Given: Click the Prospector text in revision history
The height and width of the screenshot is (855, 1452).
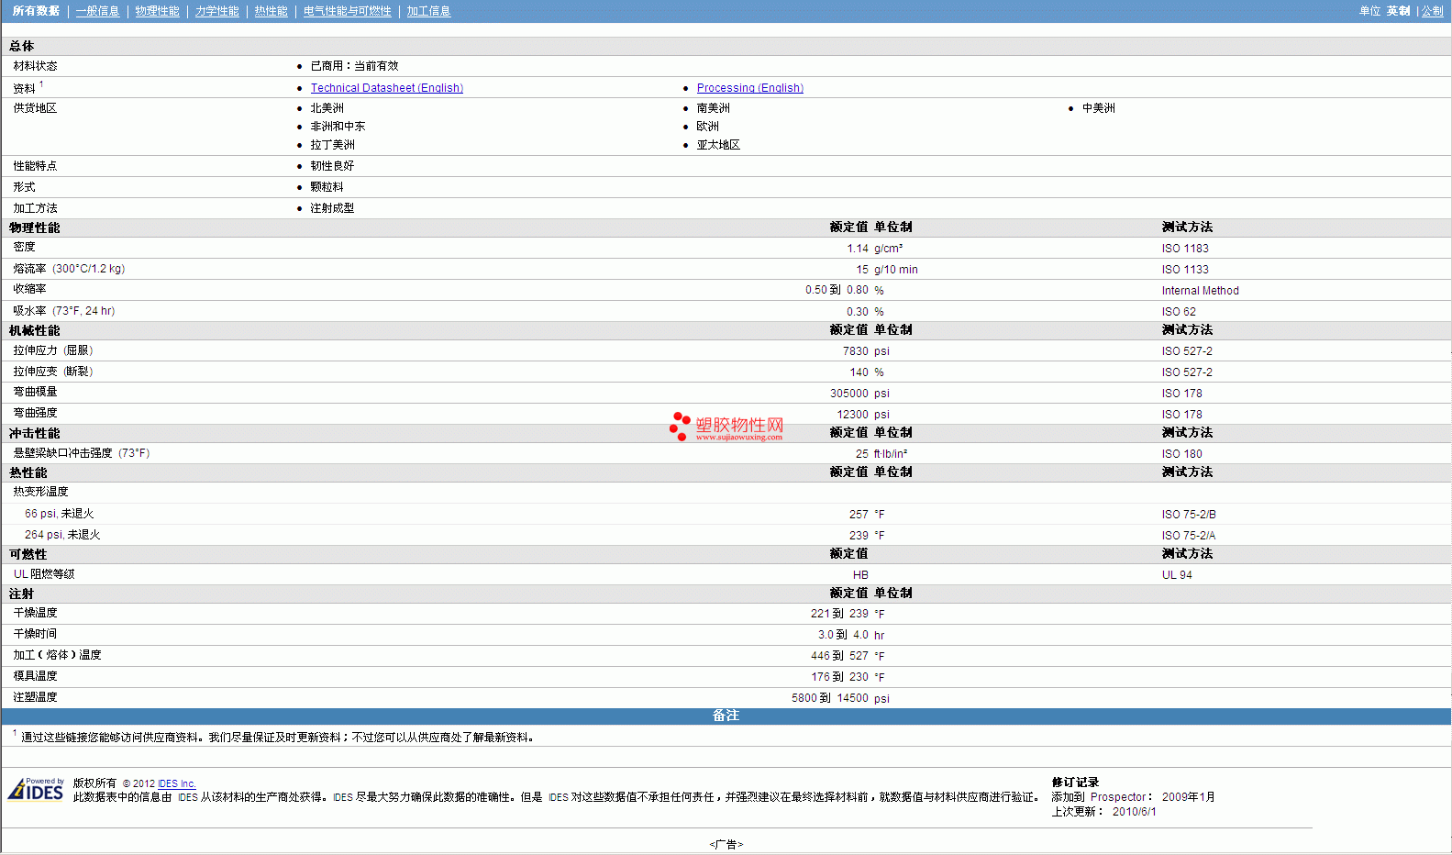Looking at the screenshot, I should (1117, 797).
